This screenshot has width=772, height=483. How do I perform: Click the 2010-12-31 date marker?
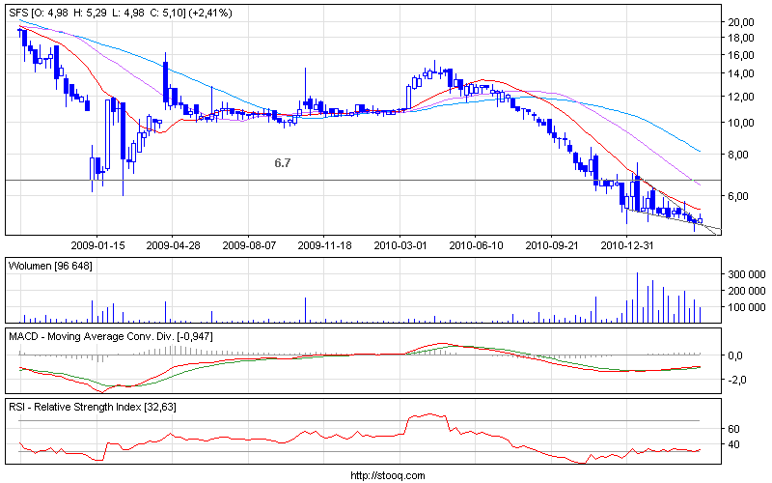(x=627, y=245)
